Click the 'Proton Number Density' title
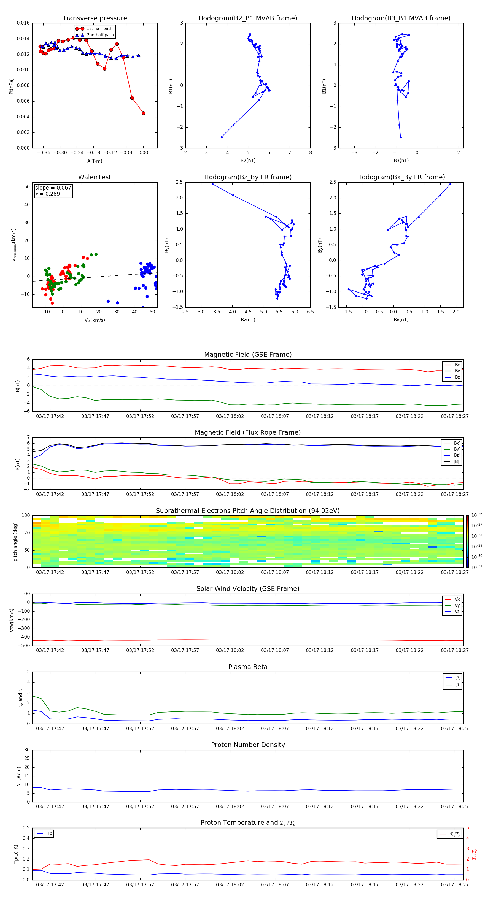 pyautogui.click(x=248, y=745)
